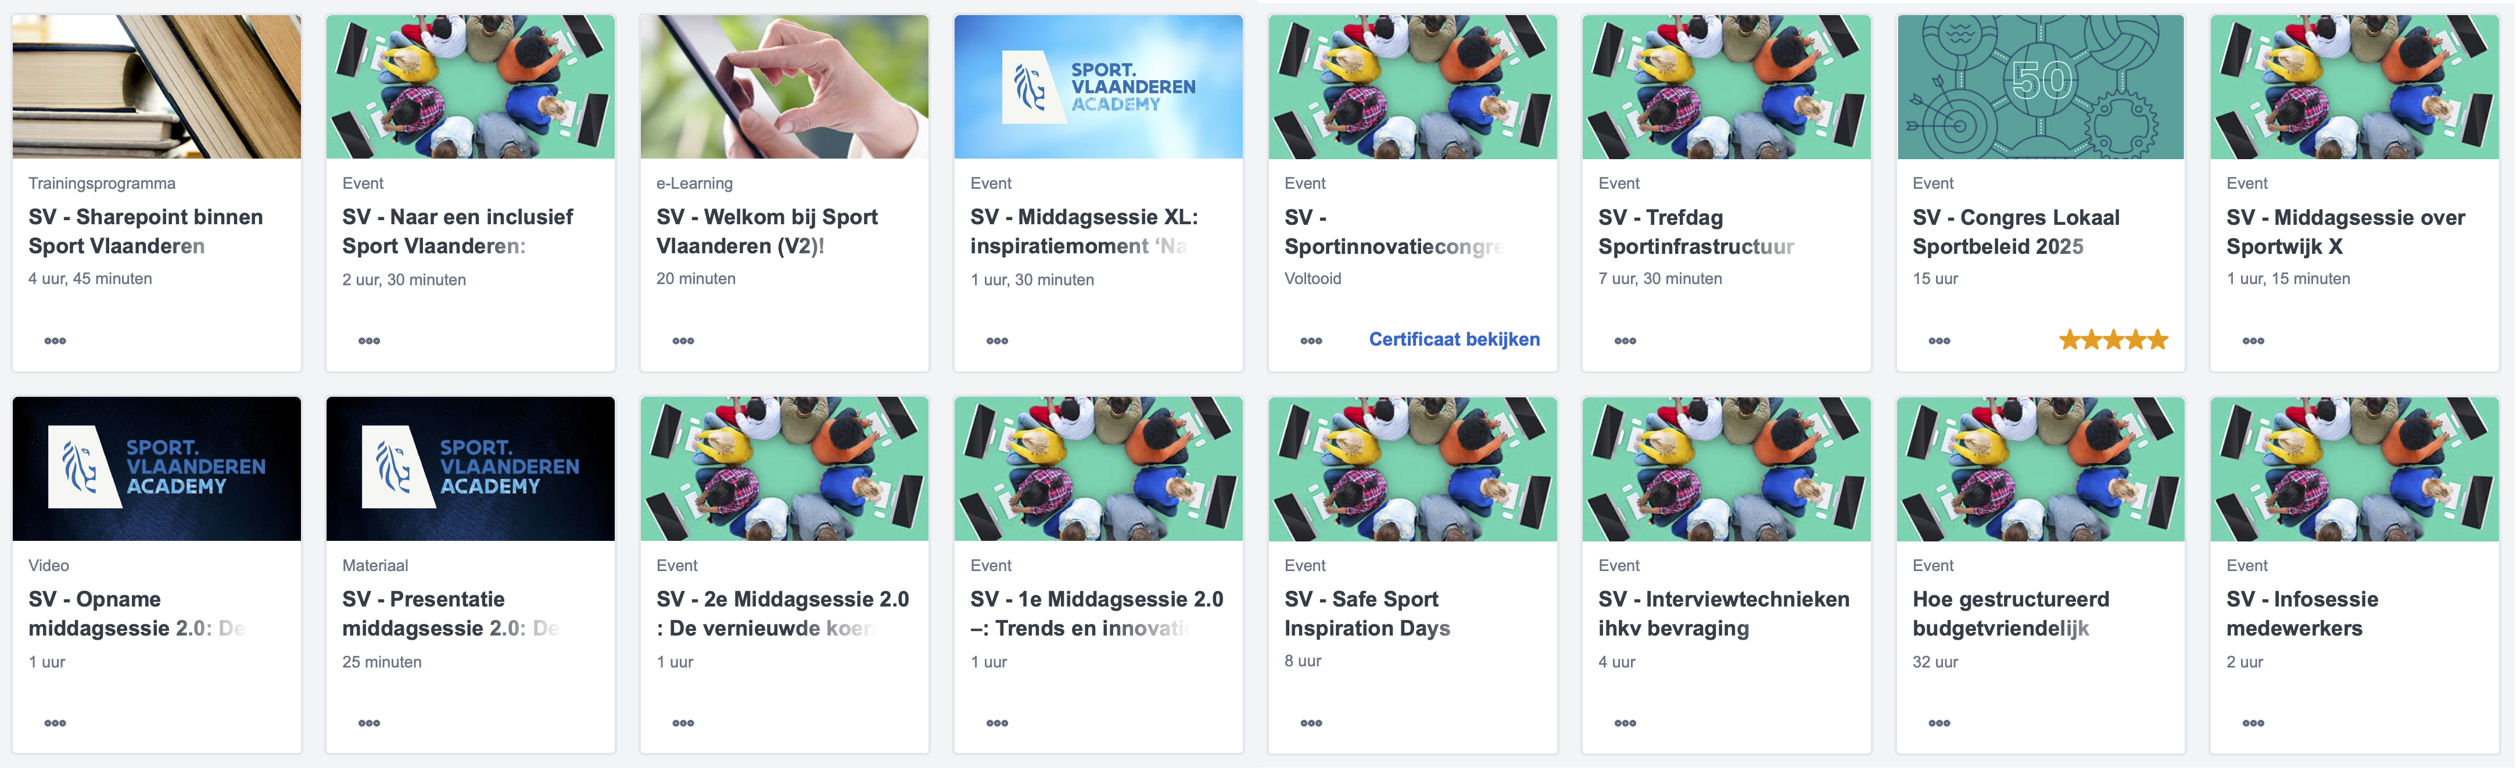
Task: Open the SV - Interviewtechnieken ihkv bevraging title
Action: coord(1723,613)
